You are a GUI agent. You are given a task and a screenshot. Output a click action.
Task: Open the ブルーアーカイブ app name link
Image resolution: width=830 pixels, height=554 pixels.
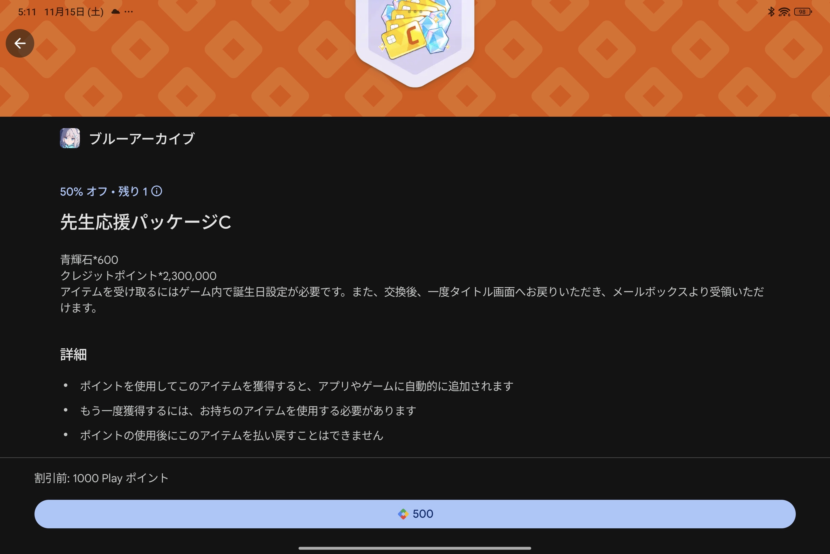pos(142,138)
